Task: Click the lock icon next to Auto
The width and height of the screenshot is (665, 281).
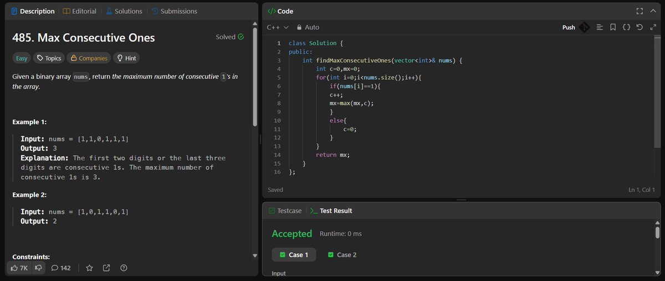Action: (299, 27)
